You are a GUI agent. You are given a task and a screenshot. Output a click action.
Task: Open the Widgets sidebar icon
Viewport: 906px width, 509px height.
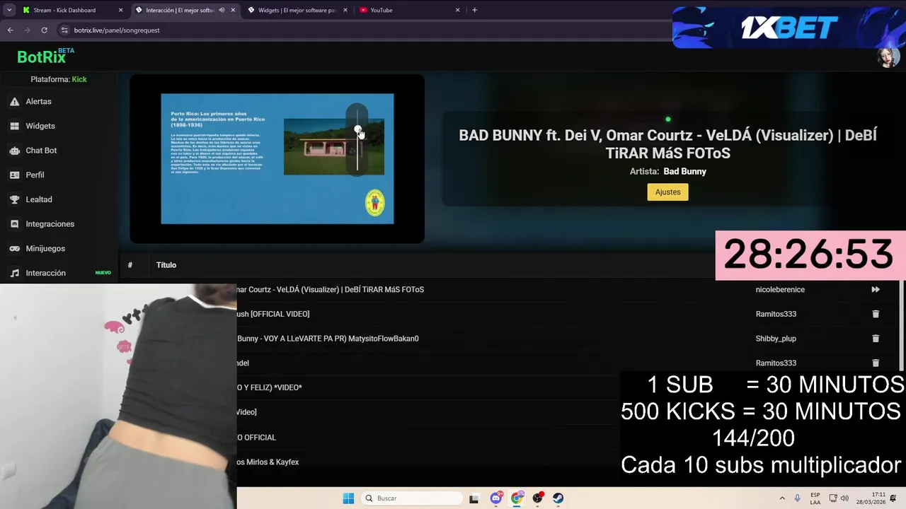(x=14, y=126)
